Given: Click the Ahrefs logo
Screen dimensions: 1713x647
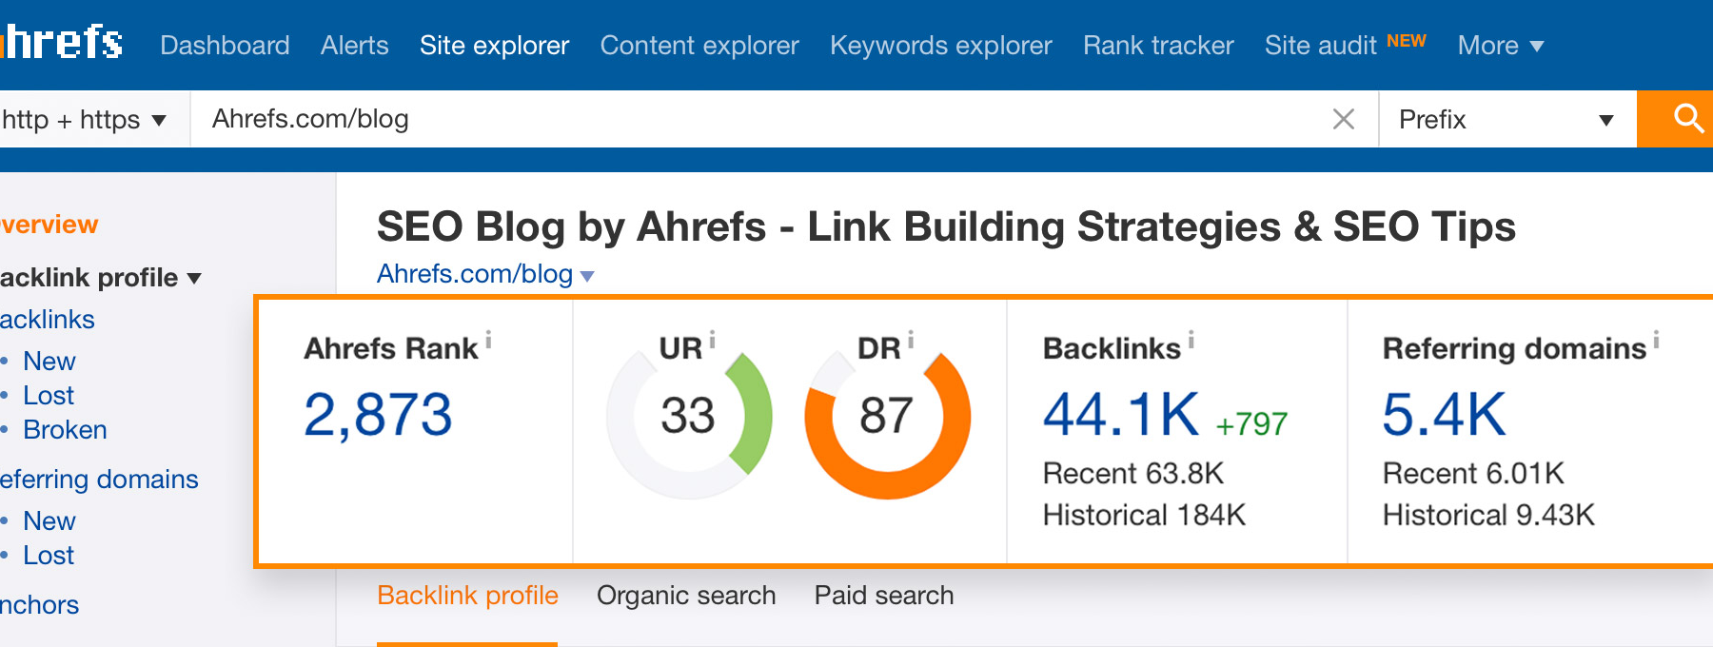Looking at the screenshot, I should (62, 42).
